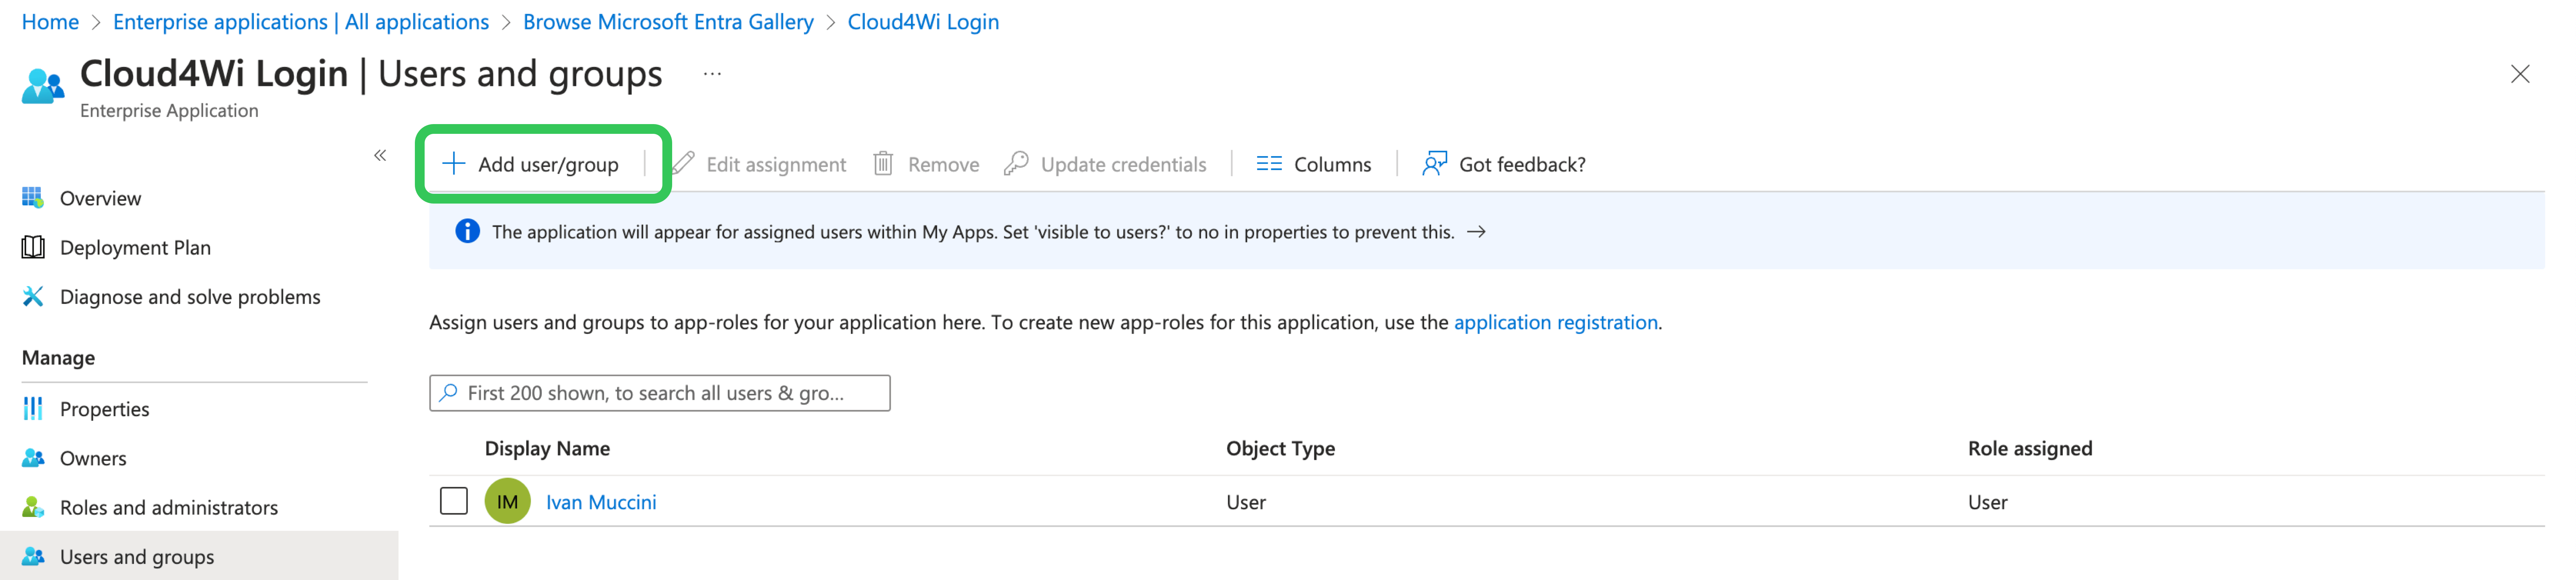Select Diagnose and solve problems
The width and height of the screenshot is (2576, 580).
pos(190,296)
